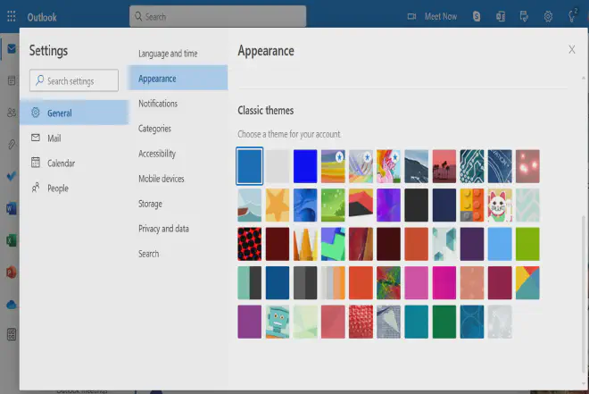Choose the robot theme
This screenshot has width=589, height=394.
[x=278, y=322]
